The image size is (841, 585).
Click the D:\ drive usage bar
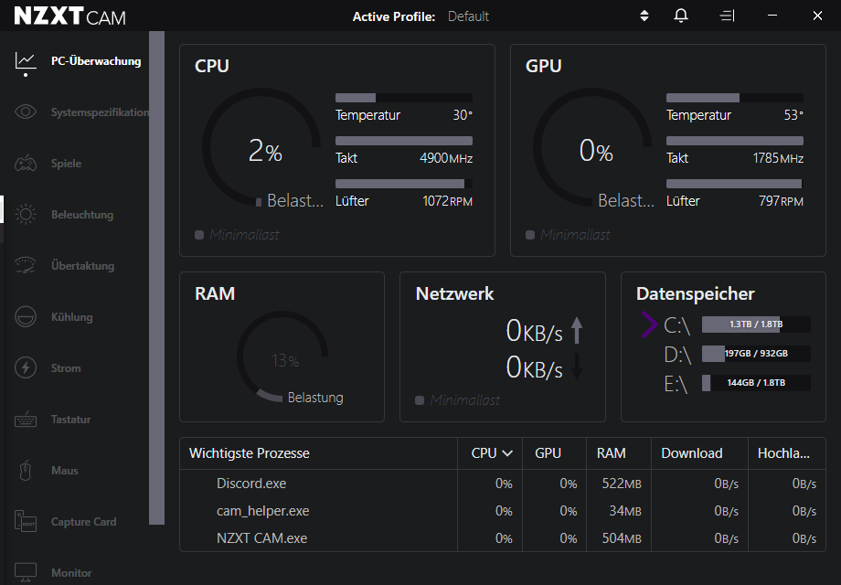[x=756, y=354]
